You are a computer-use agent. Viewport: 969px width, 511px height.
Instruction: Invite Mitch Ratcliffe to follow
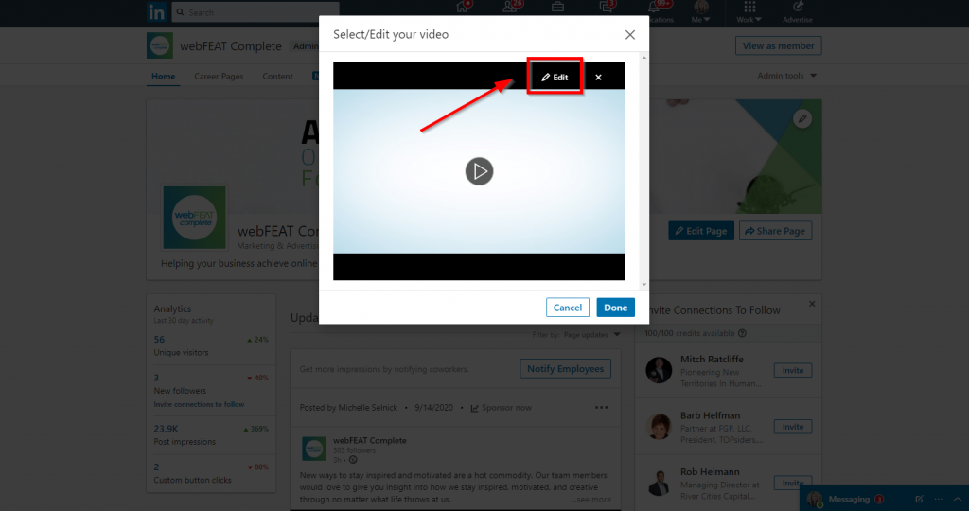(793, 370)
